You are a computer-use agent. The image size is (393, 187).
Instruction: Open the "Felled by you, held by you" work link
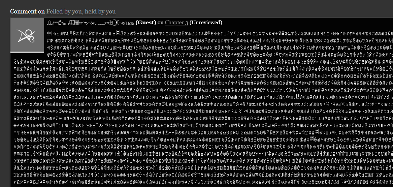(81, 11)
